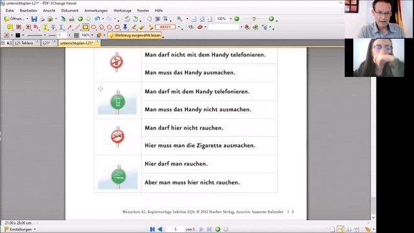
Task: Click the Save (floppy disk) icon
Action: (x=34, y=19)
